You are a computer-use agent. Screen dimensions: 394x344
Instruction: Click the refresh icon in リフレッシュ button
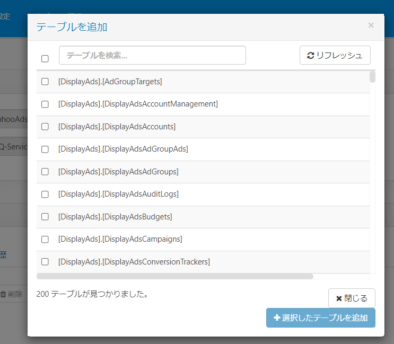pyautogui.click(x=311, y=55)
